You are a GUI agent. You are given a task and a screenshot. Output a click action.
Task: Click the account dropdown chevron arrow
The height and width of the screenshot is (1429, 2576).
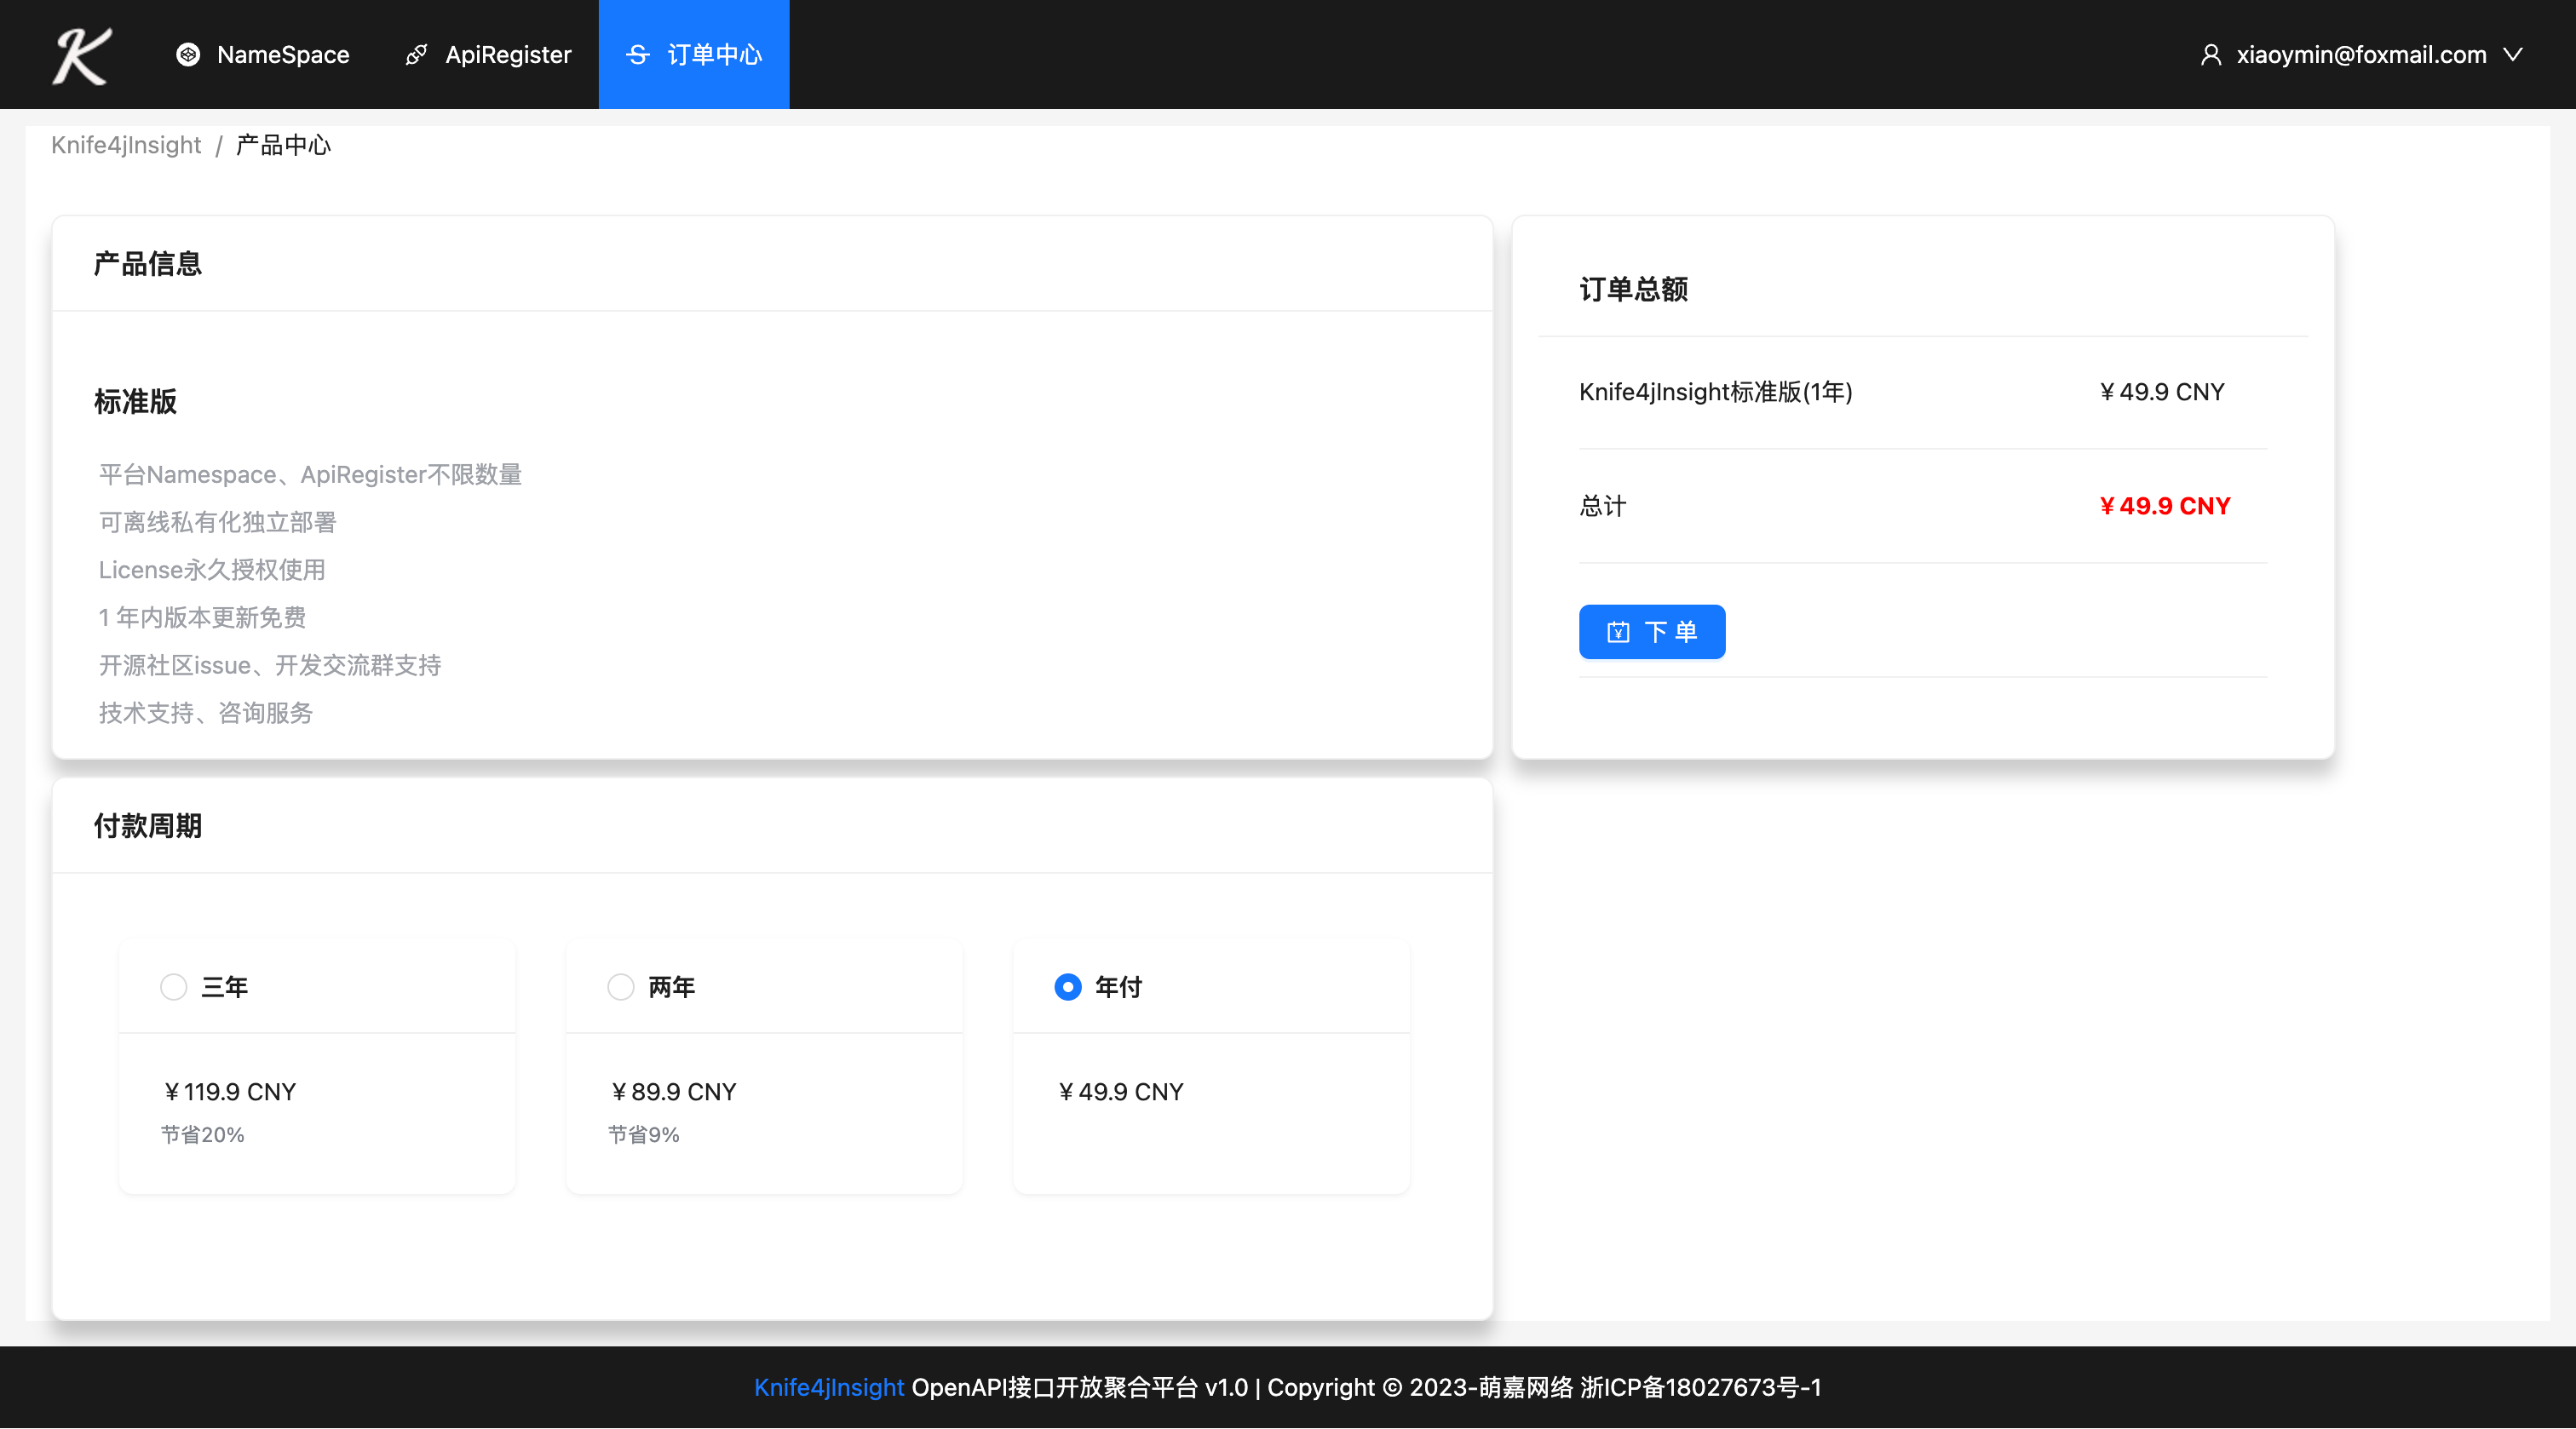tap(2513, 55)
